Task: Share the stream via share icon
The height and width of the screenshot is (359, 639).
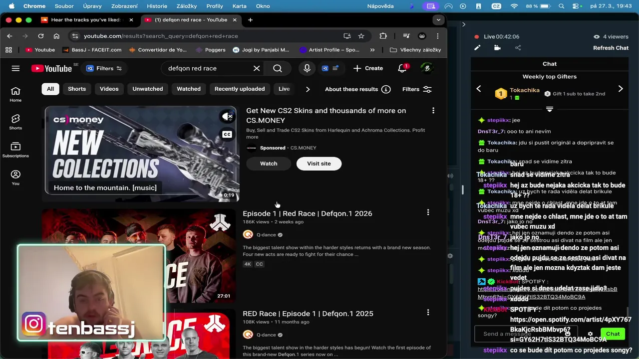Action: pyautogui.click(x=518, y=48)
